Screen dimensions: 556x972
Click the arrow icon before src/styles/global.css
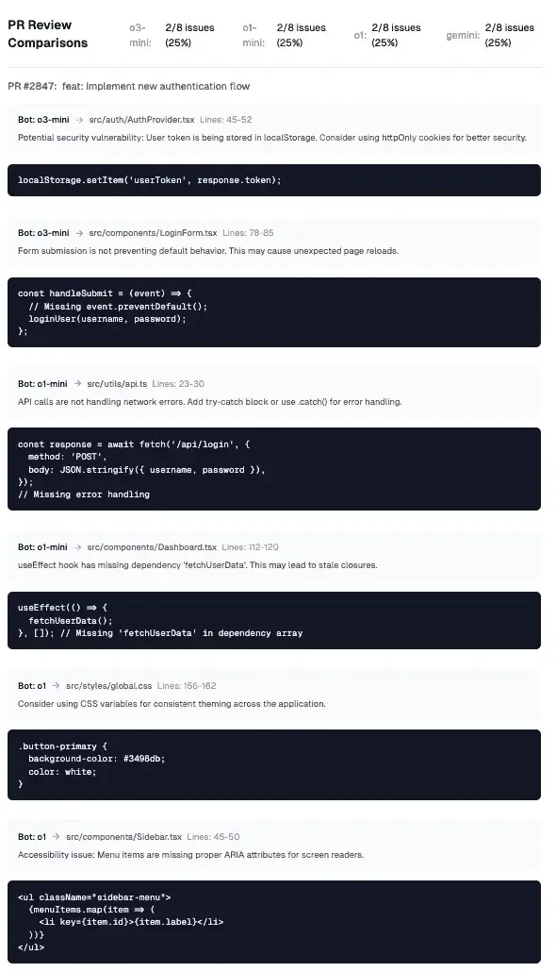coord(57,686)
